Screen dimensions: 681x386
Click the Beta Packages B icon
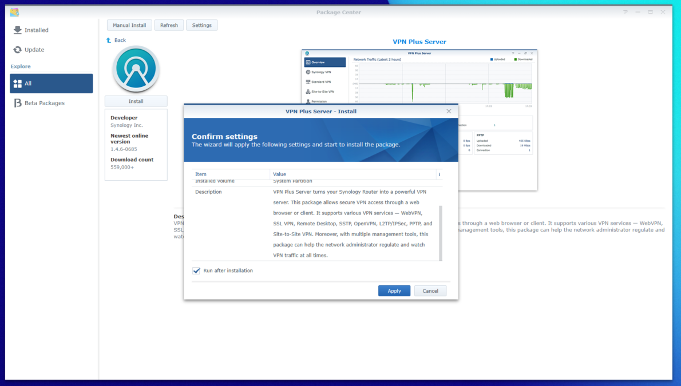pyautogui.click(x=17, y=103)
